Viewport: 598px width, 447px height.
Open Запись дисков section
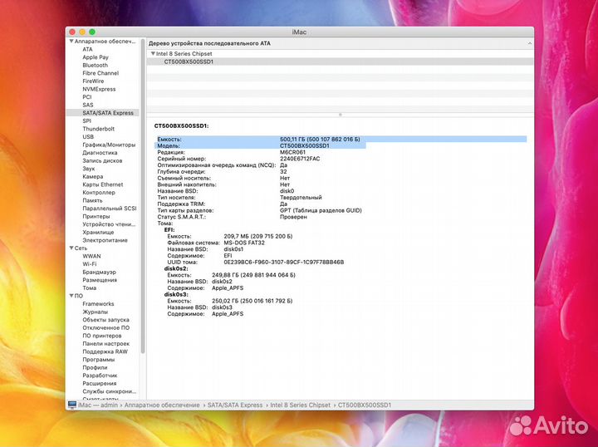102,160
